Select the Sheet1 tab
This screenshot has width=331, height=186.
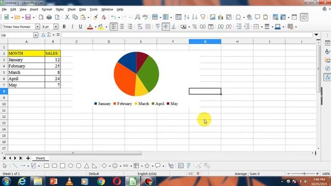(40, 158)
